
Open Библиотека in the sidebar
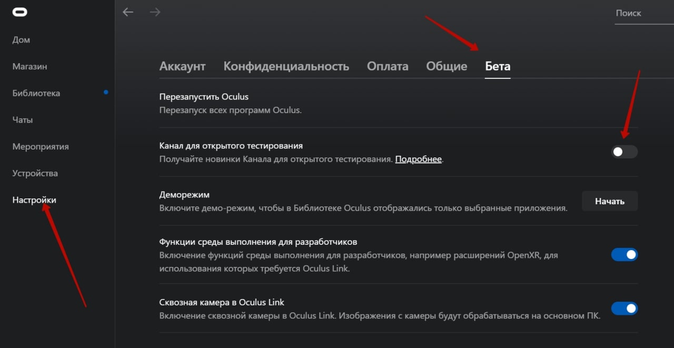(x=36, y=93)
